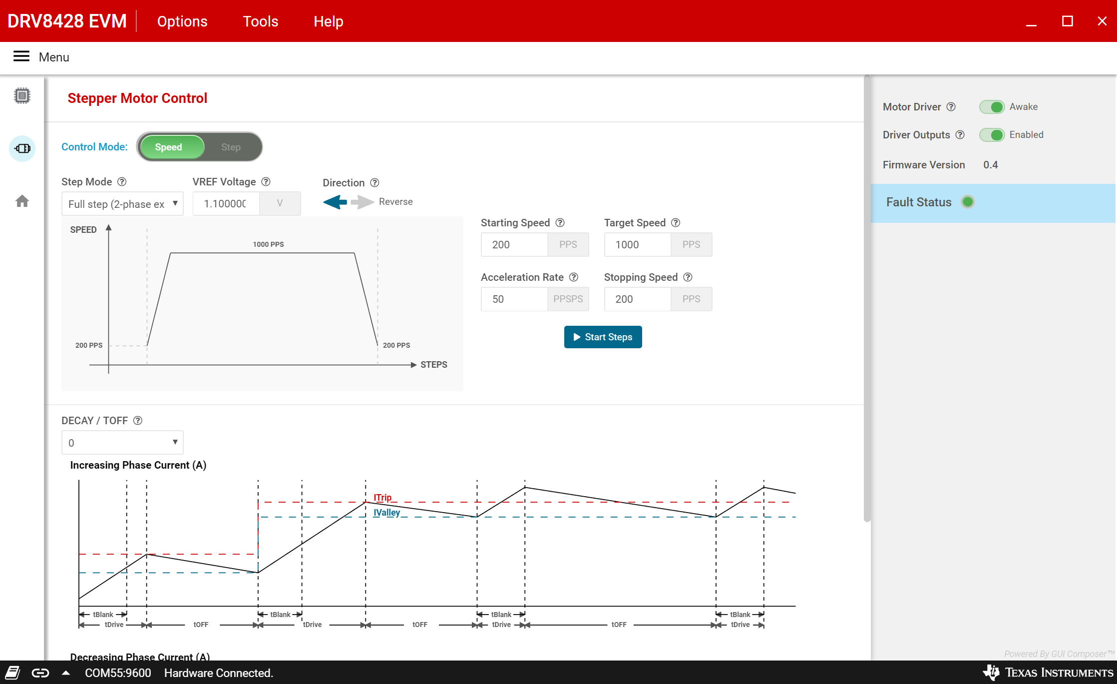This screenshot has height=684, width=1117.
Task: Click the VREF Voltage input field
Action: click(x=226, y=204)
